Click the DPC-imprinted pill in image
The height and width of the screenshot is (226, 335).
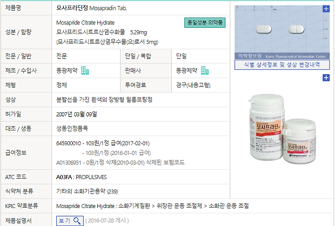[263, 29]
